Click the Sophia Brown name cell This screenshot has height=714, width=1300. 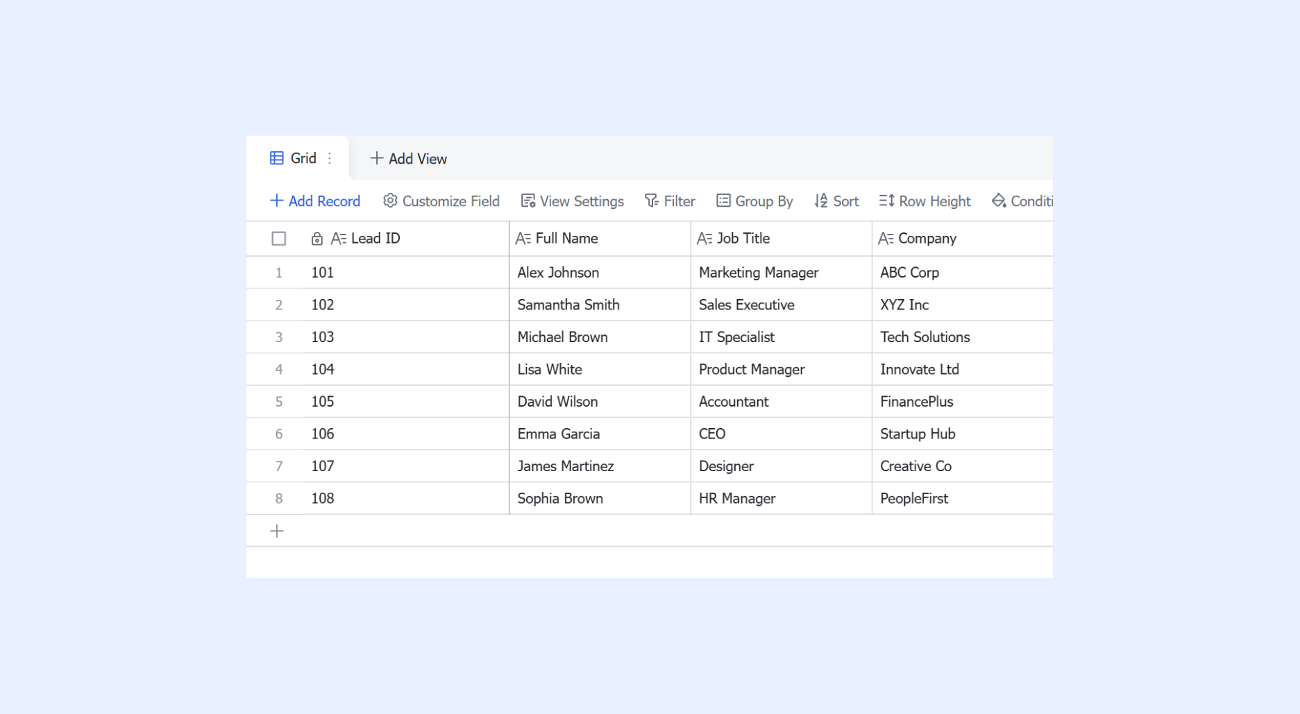[x=600, y=498]
